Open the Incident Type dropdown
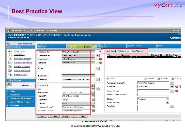The width and height of the screenshot is (185, 128). [93, 107]
